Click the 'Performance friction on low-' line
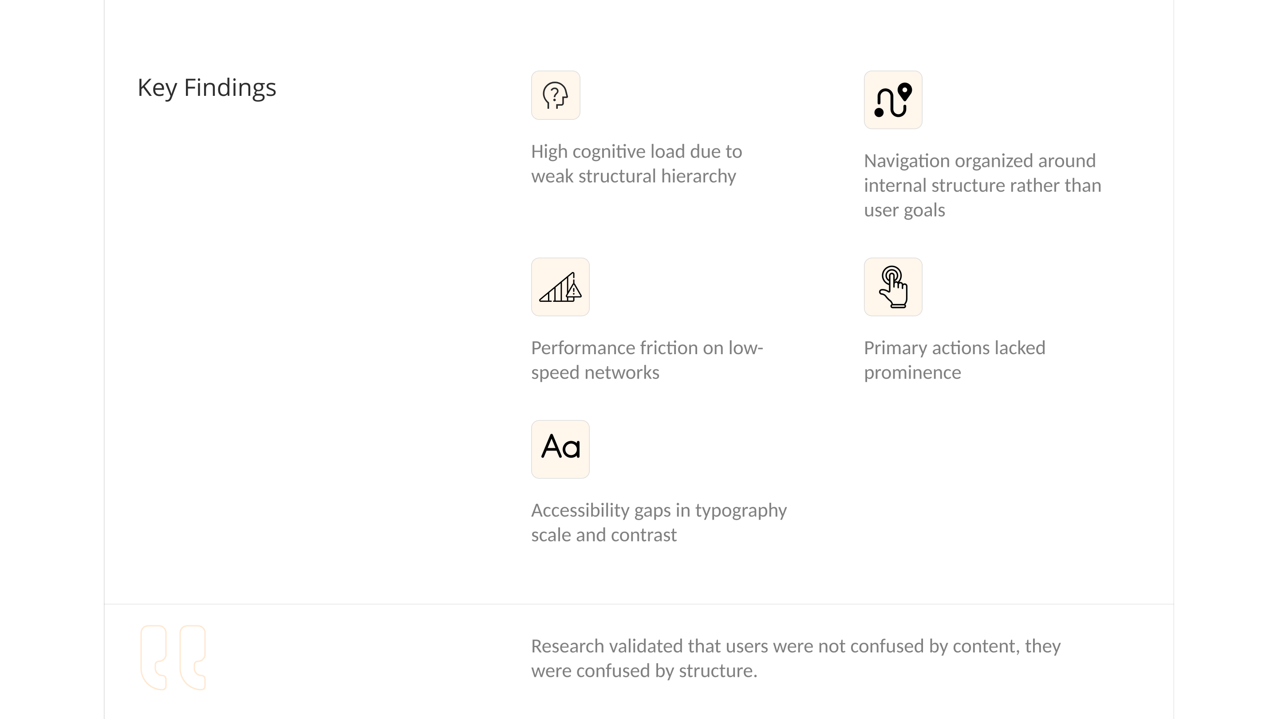The width and height of the screenshot is (1278, 719). [647, 348]
